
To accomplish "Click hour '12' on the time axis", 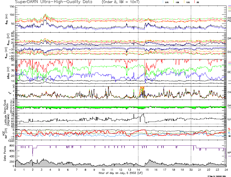I will [x=121, y=170].
